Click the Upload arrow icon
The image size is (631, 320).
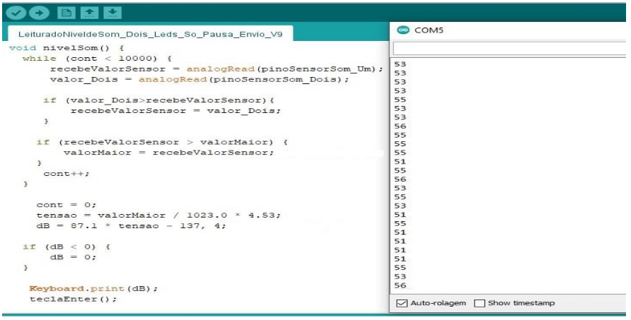(39, 13)
